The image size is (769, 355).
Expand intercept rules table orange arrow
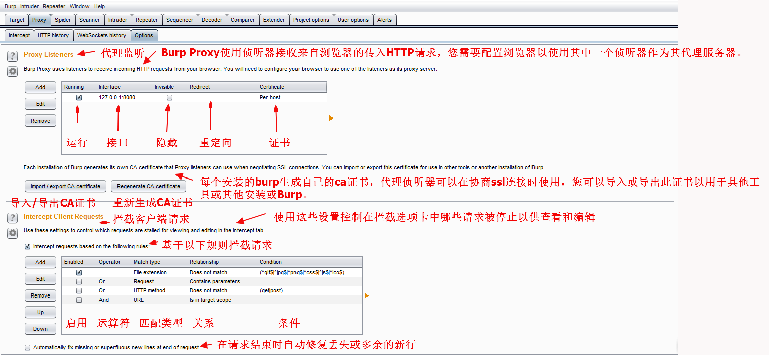click(367, 295)
